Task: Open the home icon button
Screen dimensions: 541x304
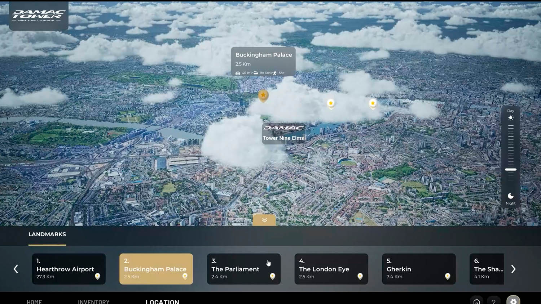Action: [476, 301]
